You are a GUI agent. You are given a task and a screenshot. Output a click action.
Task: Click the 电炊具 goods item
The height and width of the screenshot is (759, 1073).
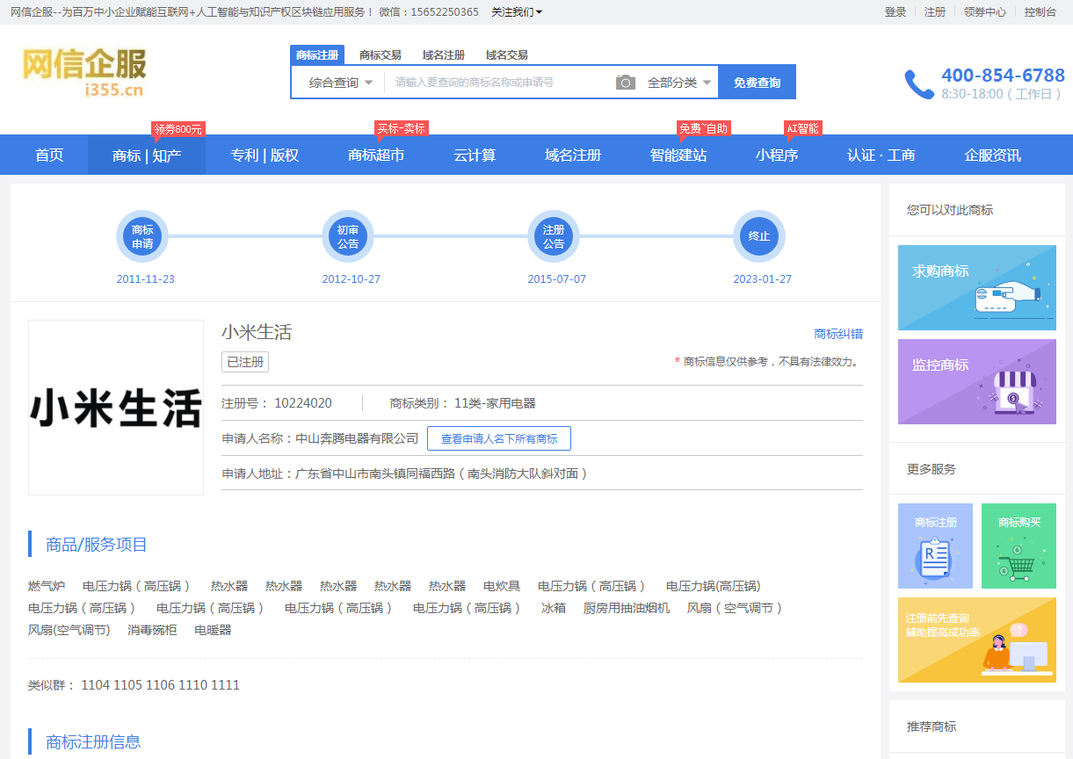click(502, 586)
